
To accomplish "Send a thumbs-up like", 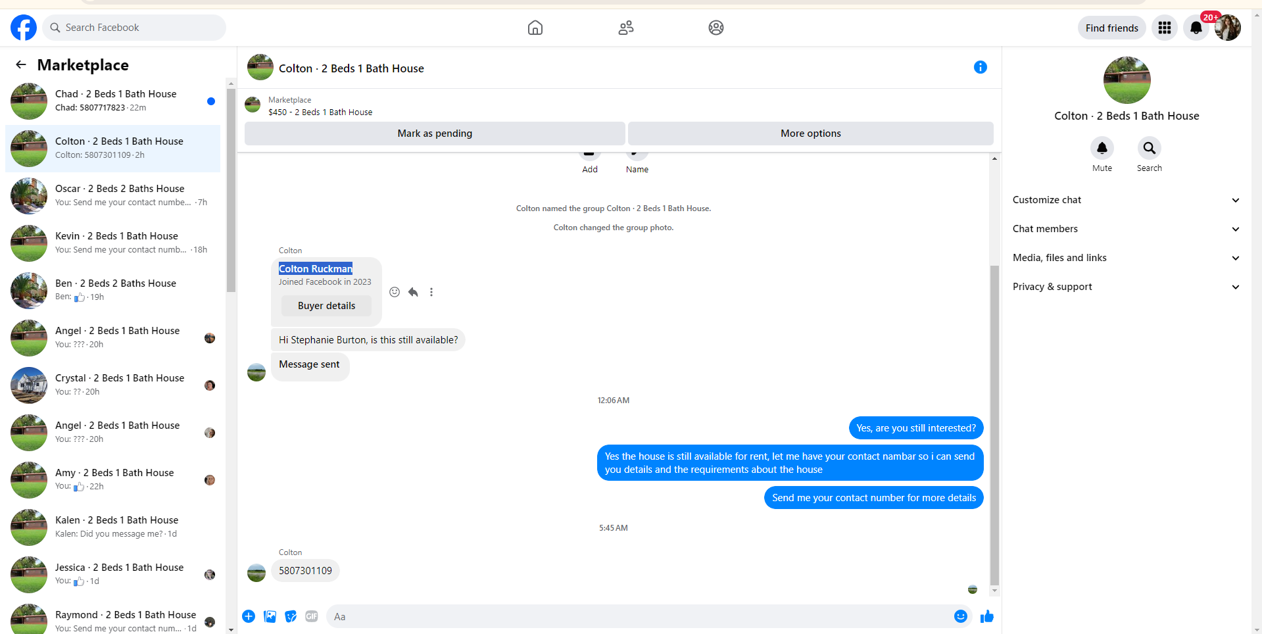I will [x=987, y=616].
